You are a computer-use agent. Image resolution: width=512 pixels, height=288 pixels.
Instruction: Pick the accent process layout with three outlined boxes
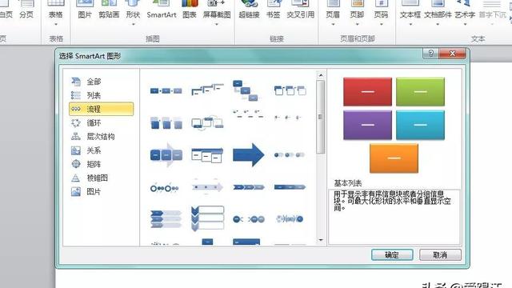pos(290,90)
